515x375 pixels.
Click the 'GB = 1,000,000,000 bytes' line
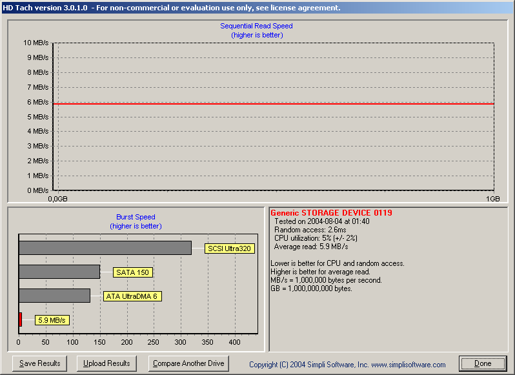(311, 289)
